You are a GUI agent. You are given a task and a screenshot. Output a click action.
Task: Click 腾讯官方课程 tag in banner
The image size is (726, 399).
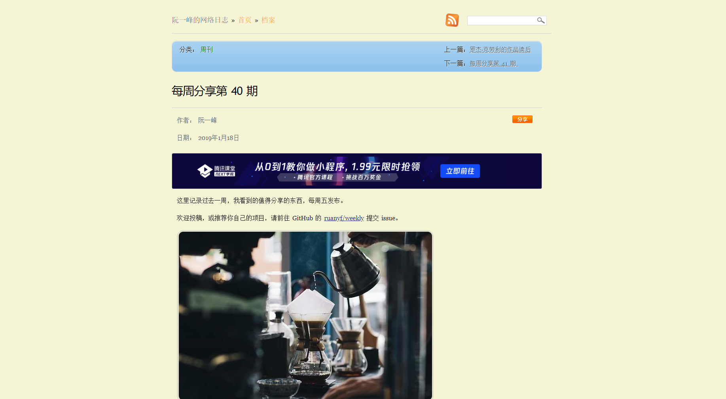point(313,177)
